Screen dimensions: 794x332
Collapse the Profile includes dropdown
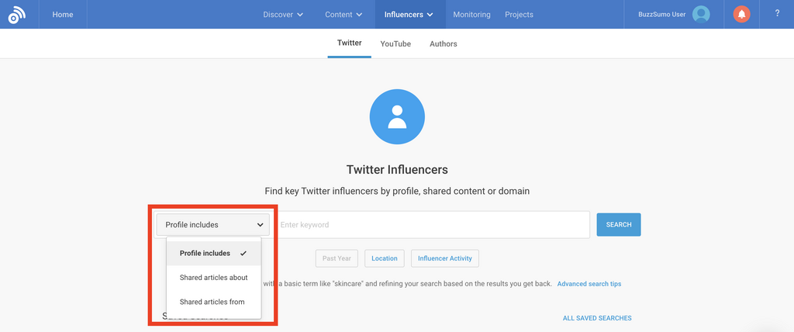point(212,225)
